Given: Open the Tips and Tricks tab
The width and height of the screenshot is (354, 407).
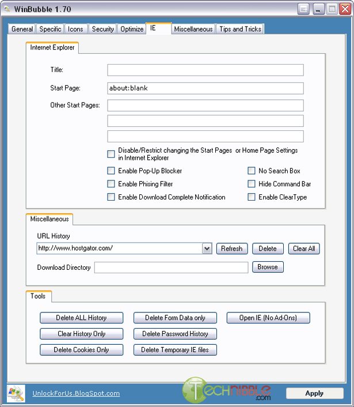Looking at the screenshot, I should point(240,29).
